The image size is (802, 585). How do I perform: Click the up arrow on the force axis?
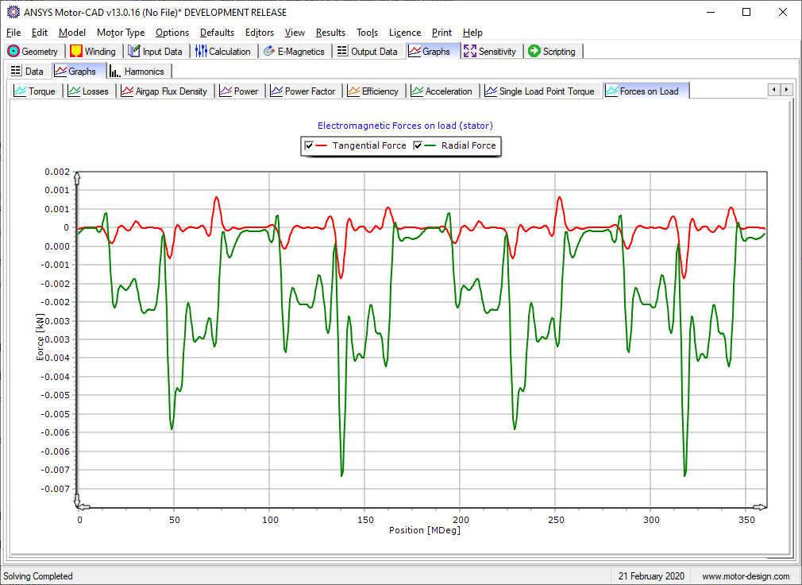coord(77,177)
